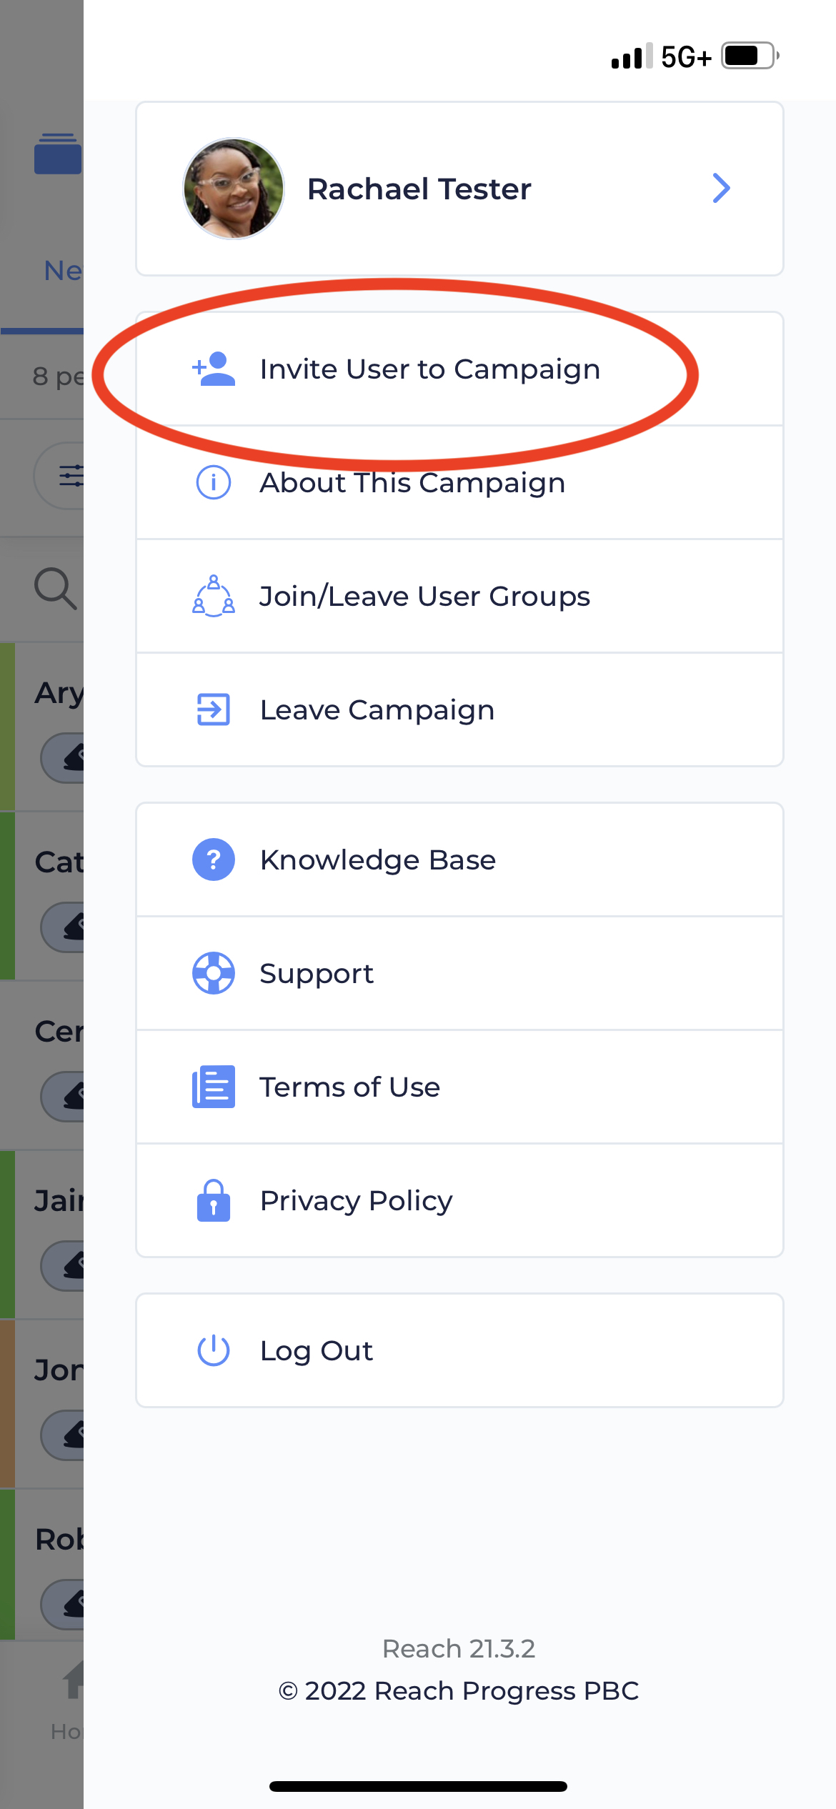
Task: Click the Privacy Policy padlock icon
Action: tap(213, 1201)
